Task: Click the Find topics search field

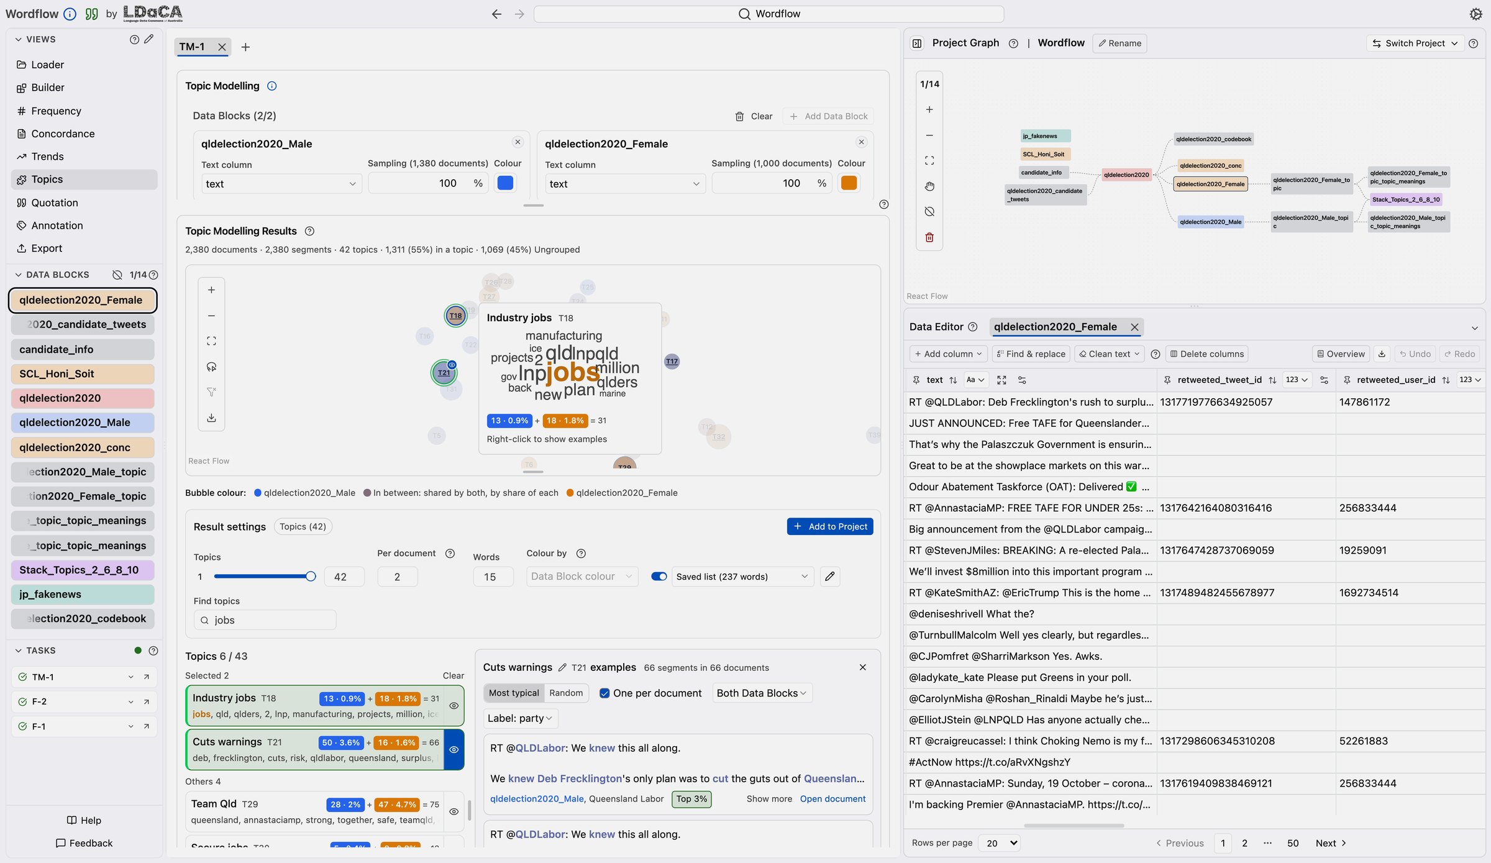Action: pyautogui.click(x=265, y=620)
